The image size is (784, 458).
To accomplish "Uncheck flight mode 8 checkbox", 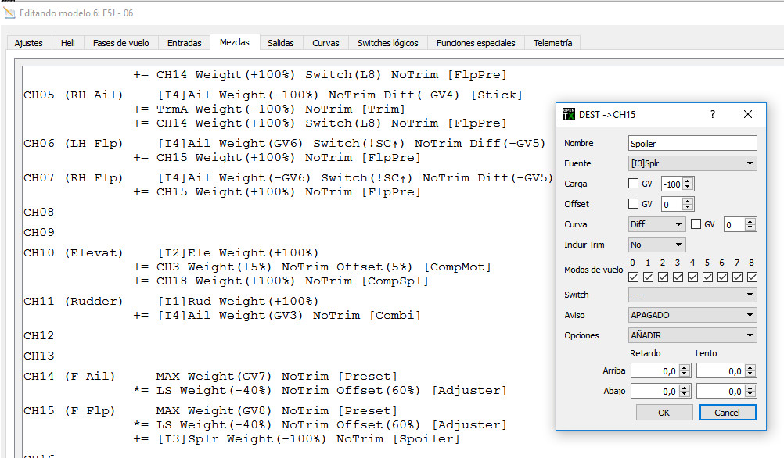I will [752, 277].
